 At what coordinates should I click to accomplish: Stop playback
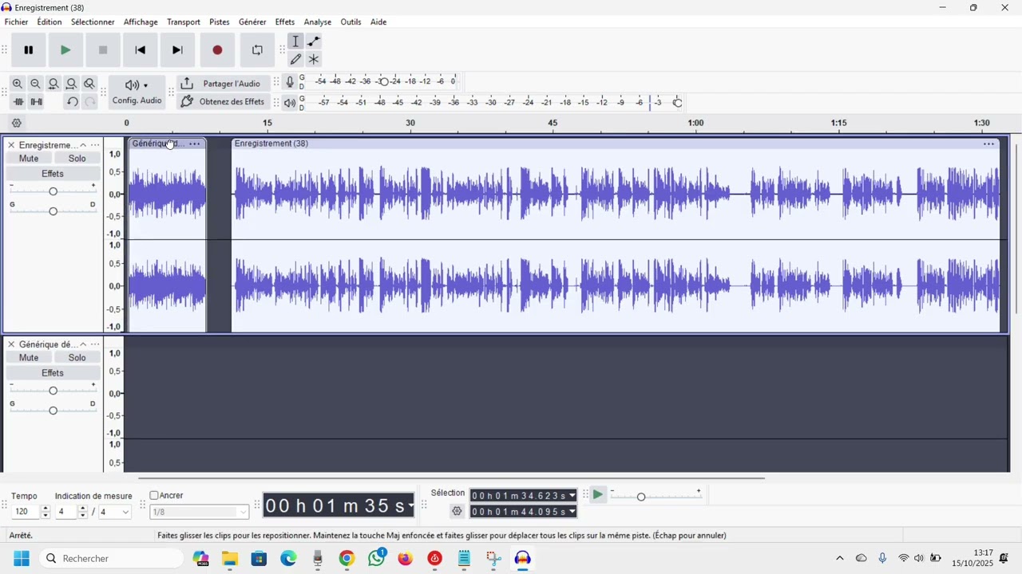pos(103,50)
